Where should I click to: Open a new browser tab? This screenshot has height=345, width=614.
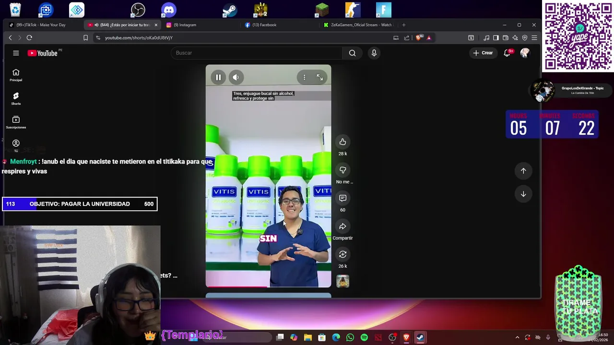[404, 25]
